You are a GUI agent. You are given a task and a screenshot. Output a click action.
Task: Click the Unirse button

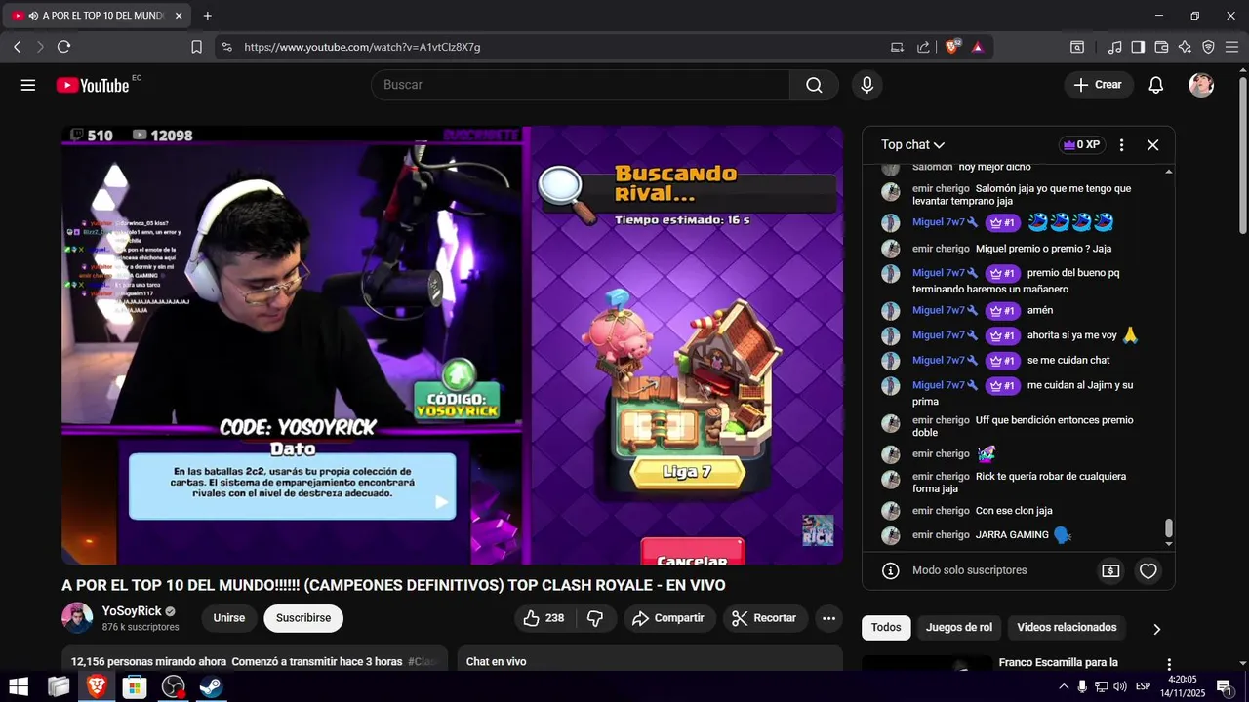coord(229,618)
